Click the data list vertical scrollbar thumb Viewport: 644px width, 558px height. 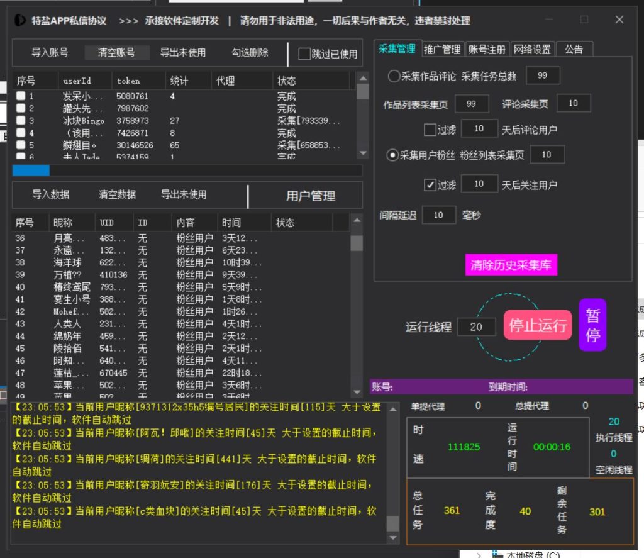click(357, 243)
